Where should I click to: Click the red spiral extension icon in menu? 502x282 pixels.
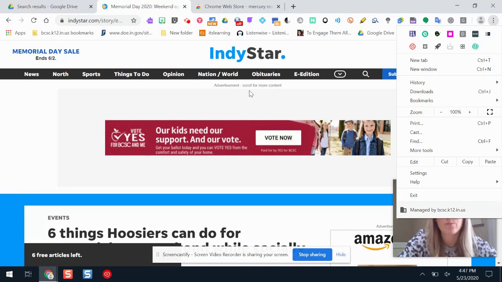(413, 47)
